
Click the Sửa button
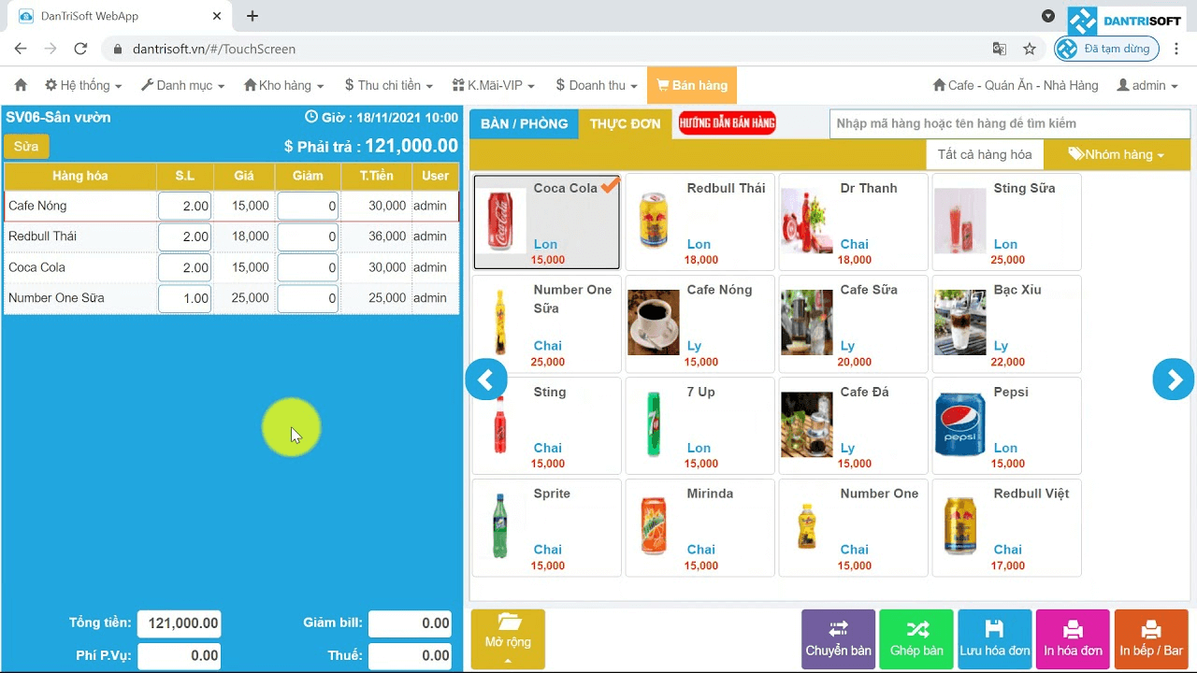pos(26,147)
